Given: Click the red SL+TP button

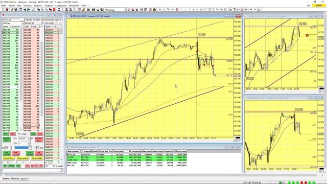Looking at the screenshot, I should (34, 166).
